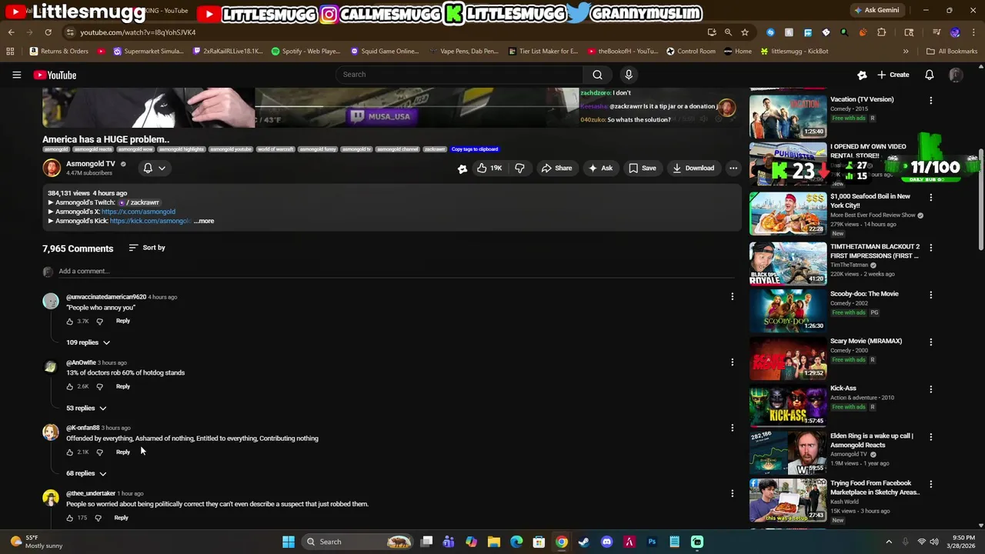Open options for $1,000 Seafood Boil recommendation
The height and width of the screenshot is (554, 985).
coord(930,198)
